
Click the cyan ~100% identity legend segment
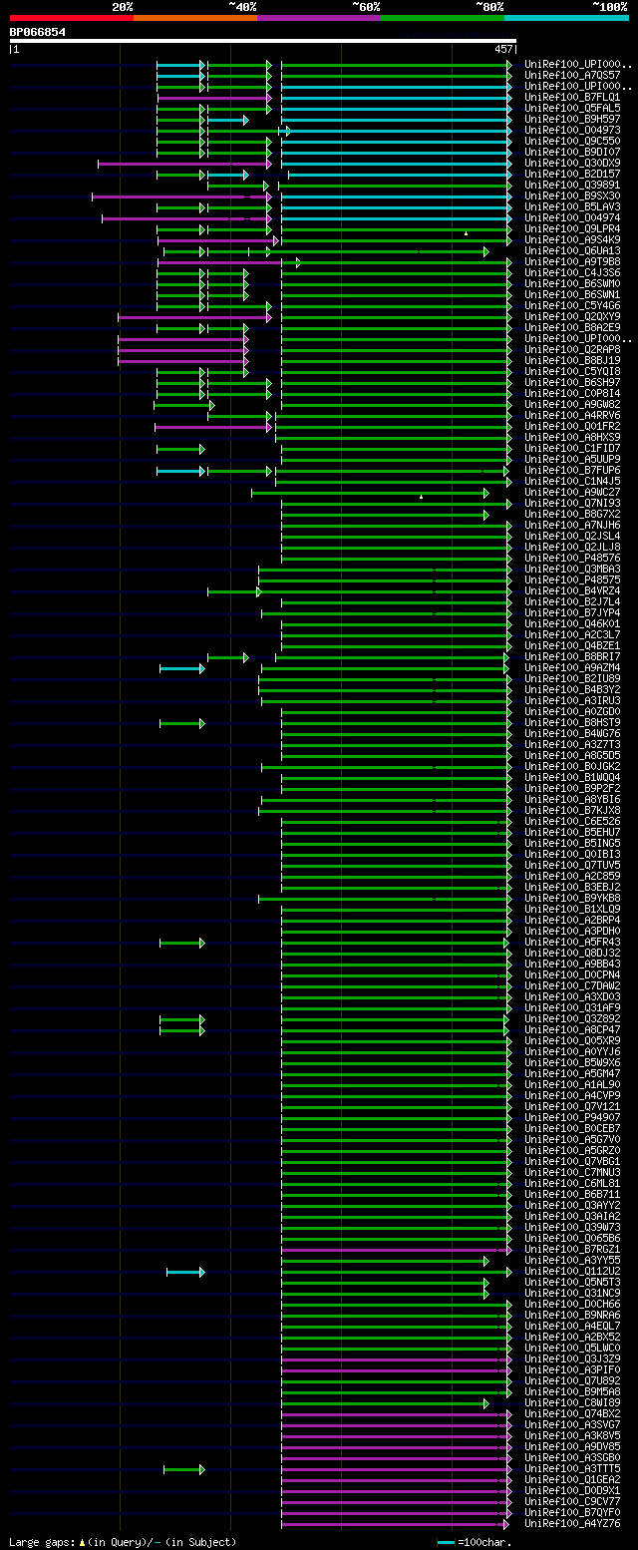coord(566,17)
